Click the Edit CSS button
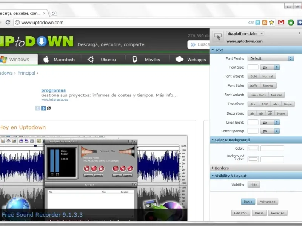Screen dimensions: 302x226 pyautogui.click(x=241, y=213)
